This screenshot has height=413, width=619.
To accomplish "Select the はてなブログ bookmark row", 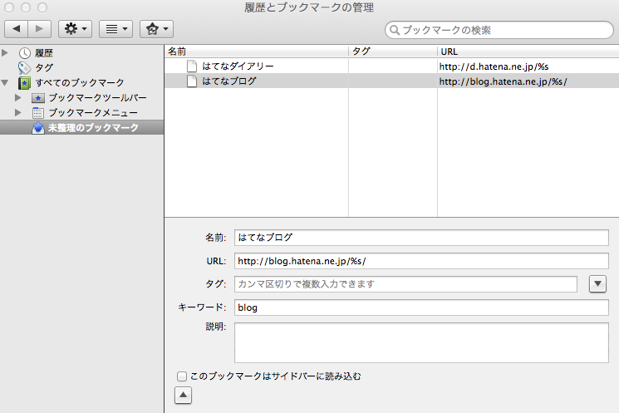I will coord(391,81).
